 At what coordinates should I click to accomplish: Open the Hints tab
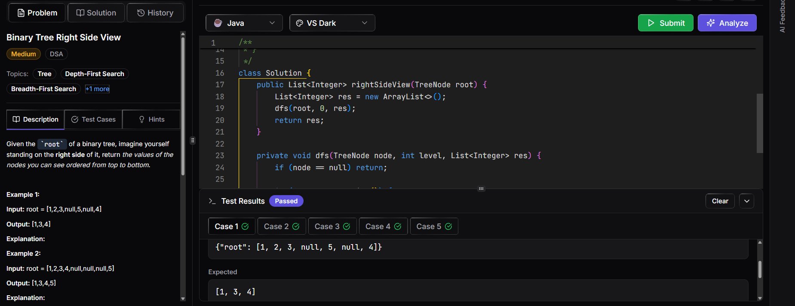coord(151,119)
